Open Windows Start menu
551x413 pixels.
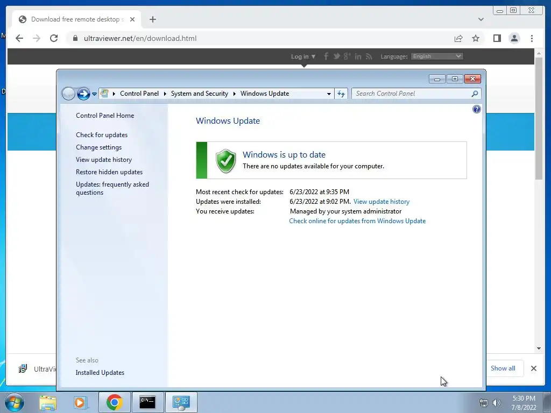click(15, 402)
